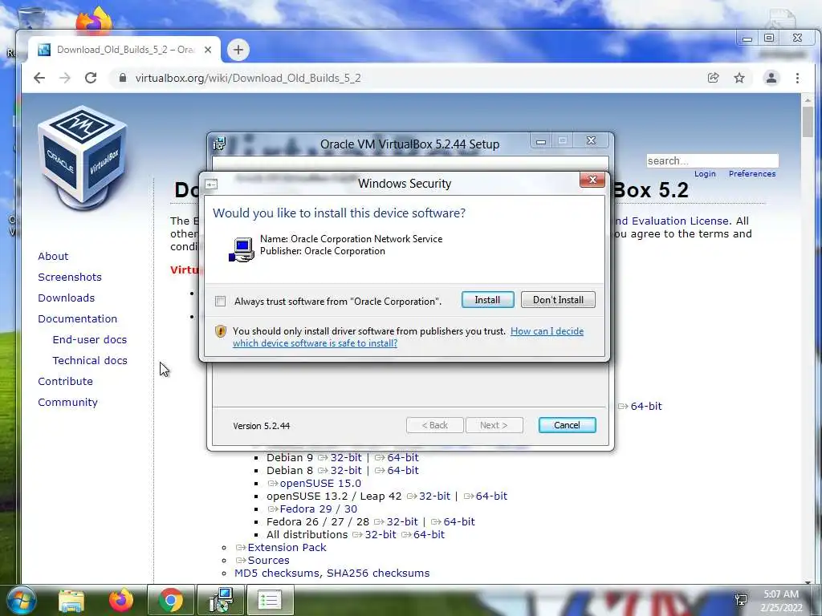Open Firefox from the taskbar
822x616 pixels.
pos(121,600)
